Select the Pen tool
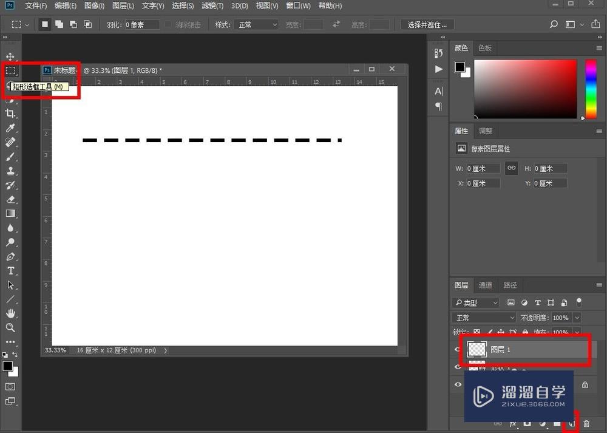Screen dimensions: 607x433 pos(10,256)
